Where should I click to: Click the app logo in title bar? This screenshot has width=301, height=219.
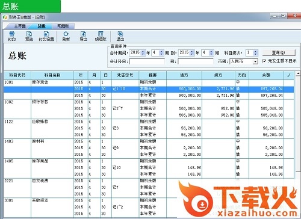(5, 17)
